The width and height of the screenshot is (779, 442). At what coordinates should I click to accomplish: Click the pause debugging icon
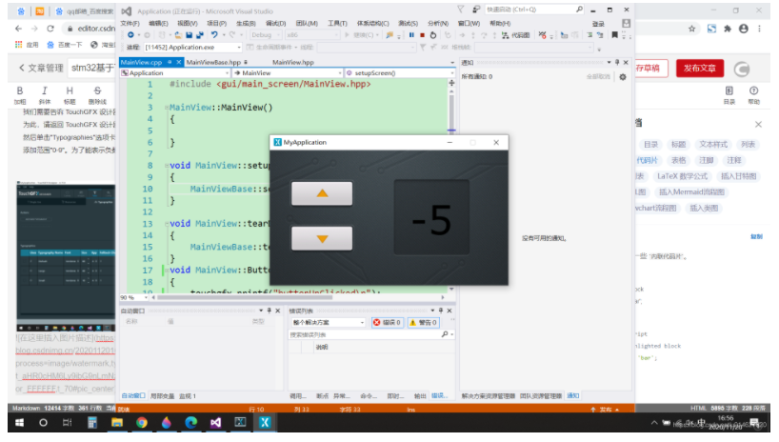[x=411, y=34]
